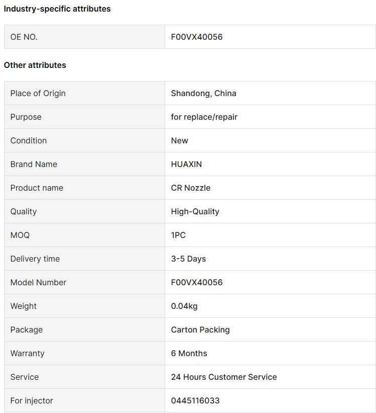Select the CR Nozzle product value

[x=191, y=188]
